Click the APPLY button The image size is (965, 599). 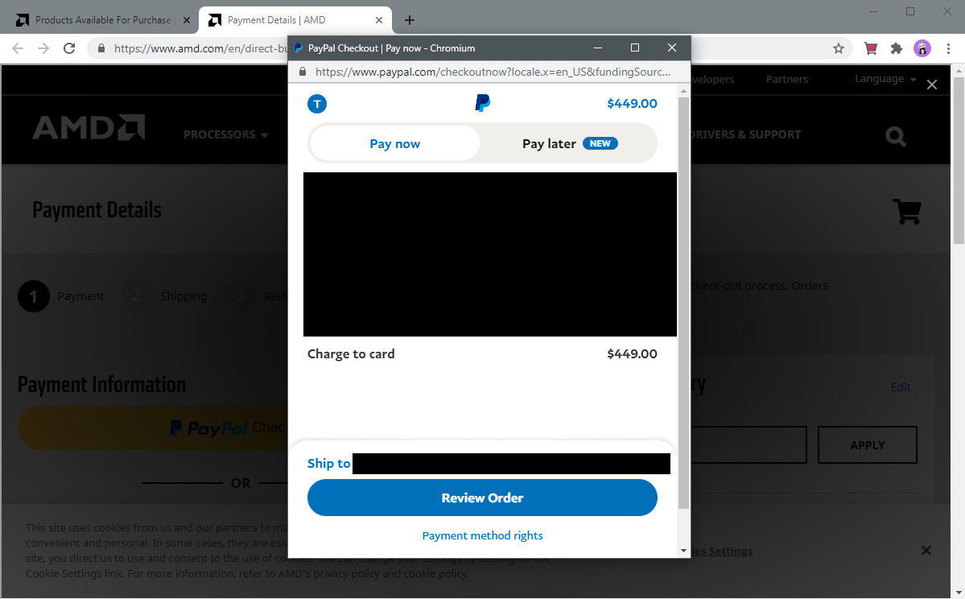click(x=867, y=445)
